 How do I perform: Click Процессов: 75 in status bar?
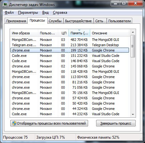16,137
